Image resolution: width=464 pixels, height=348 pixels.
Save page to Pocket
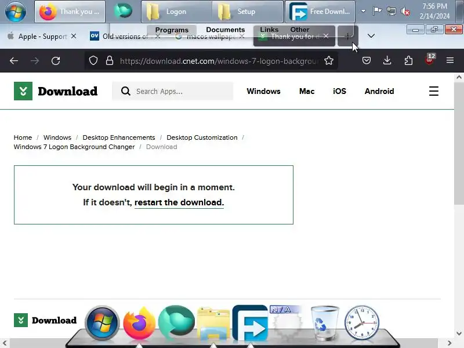coord(367,61)
